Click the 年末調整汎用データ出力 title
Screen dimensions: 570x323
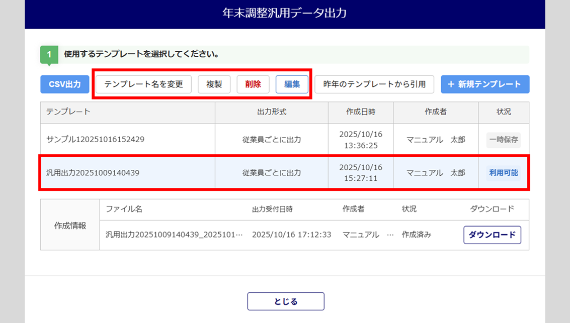coord(284,13)
